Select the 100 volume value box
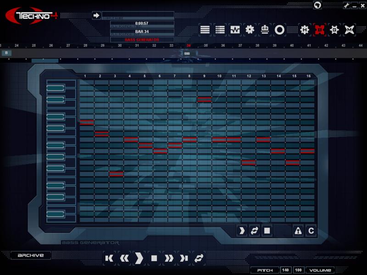The image size is (367, 275). click(298, 270)
